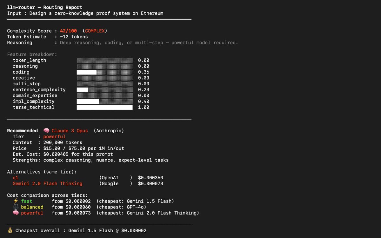Screen dimensions: 381x238
Task: Click the lightning bolt emoji before fast
Action: click(16, 201)
